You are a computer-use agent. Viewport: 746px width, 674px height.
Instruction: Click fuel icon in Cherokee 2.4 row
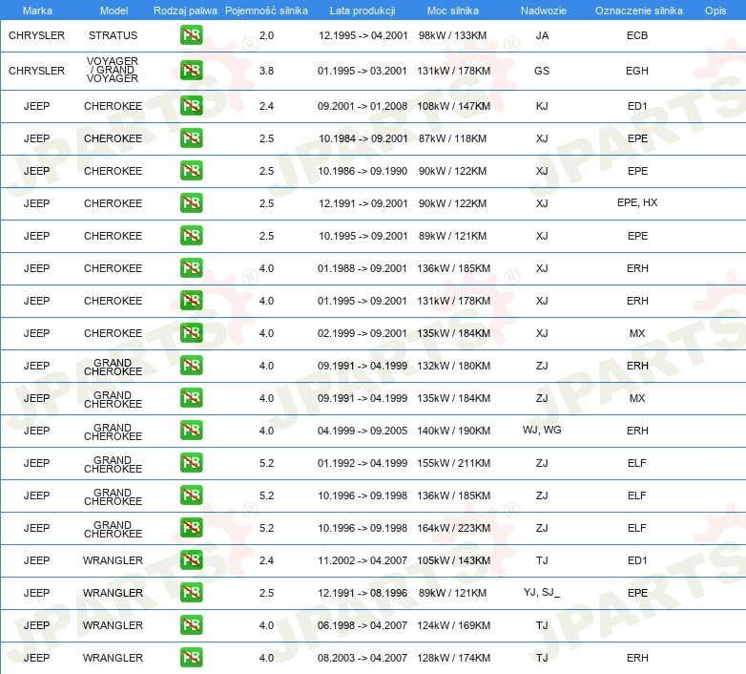[x=191, y=106]
